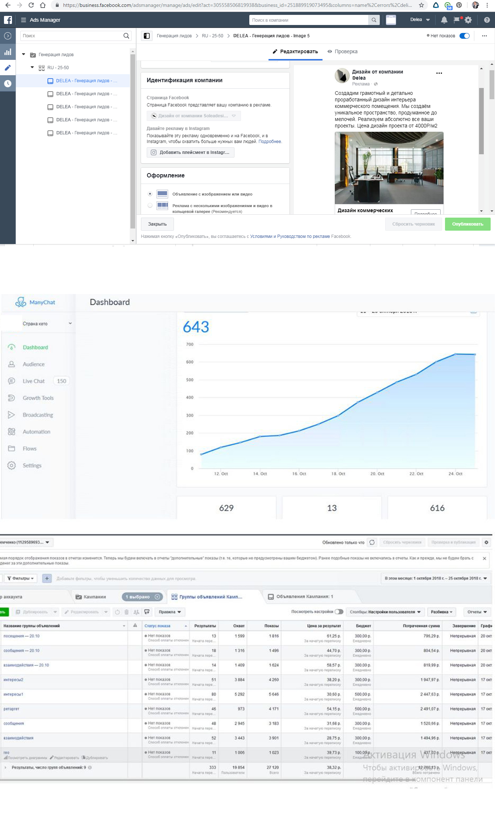Click the office interior image in ad preview
Image resolution: width=495 pixels, height=835 pixels.
(x=389, y=168)
